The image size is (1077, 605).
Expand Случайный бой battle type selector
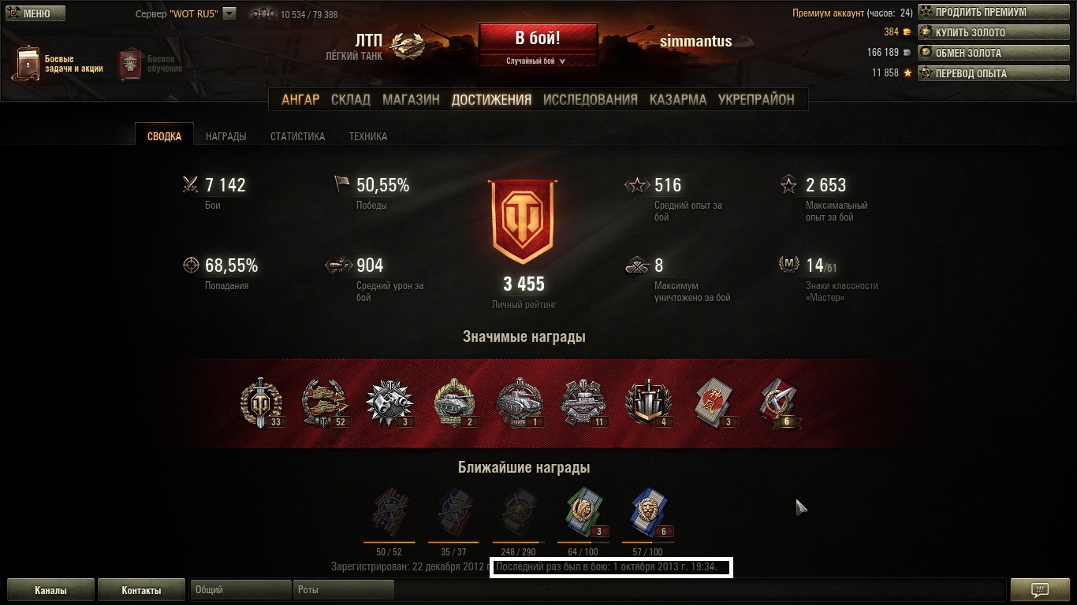tap(537, 61)
